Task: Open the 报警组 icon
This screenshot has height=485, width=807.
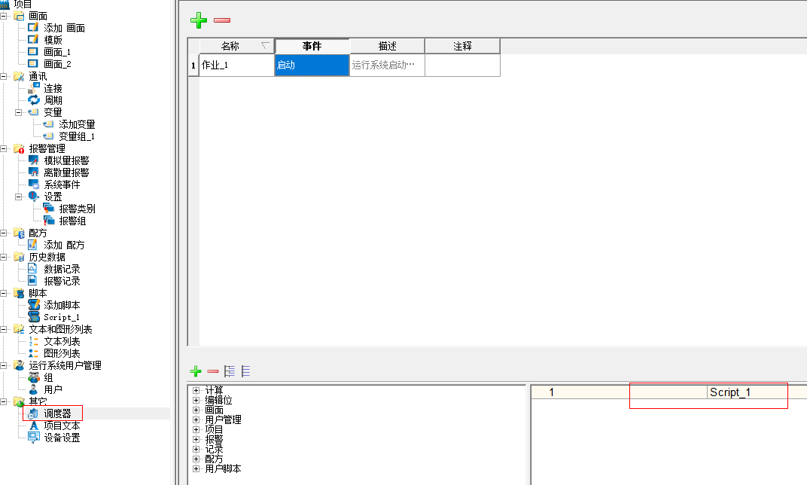Action: 49,221
